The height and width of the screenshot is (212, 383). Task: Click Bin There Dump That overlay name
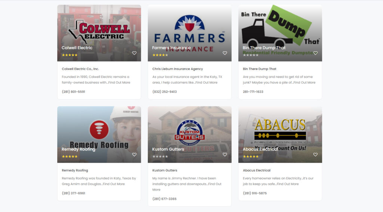point(264,48)
